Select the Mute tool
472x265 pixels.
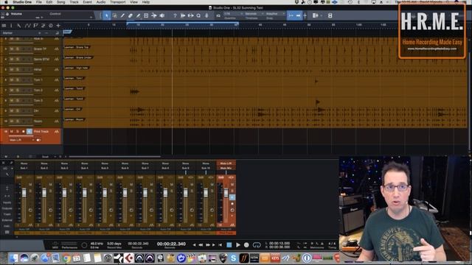tap(146, 15)
